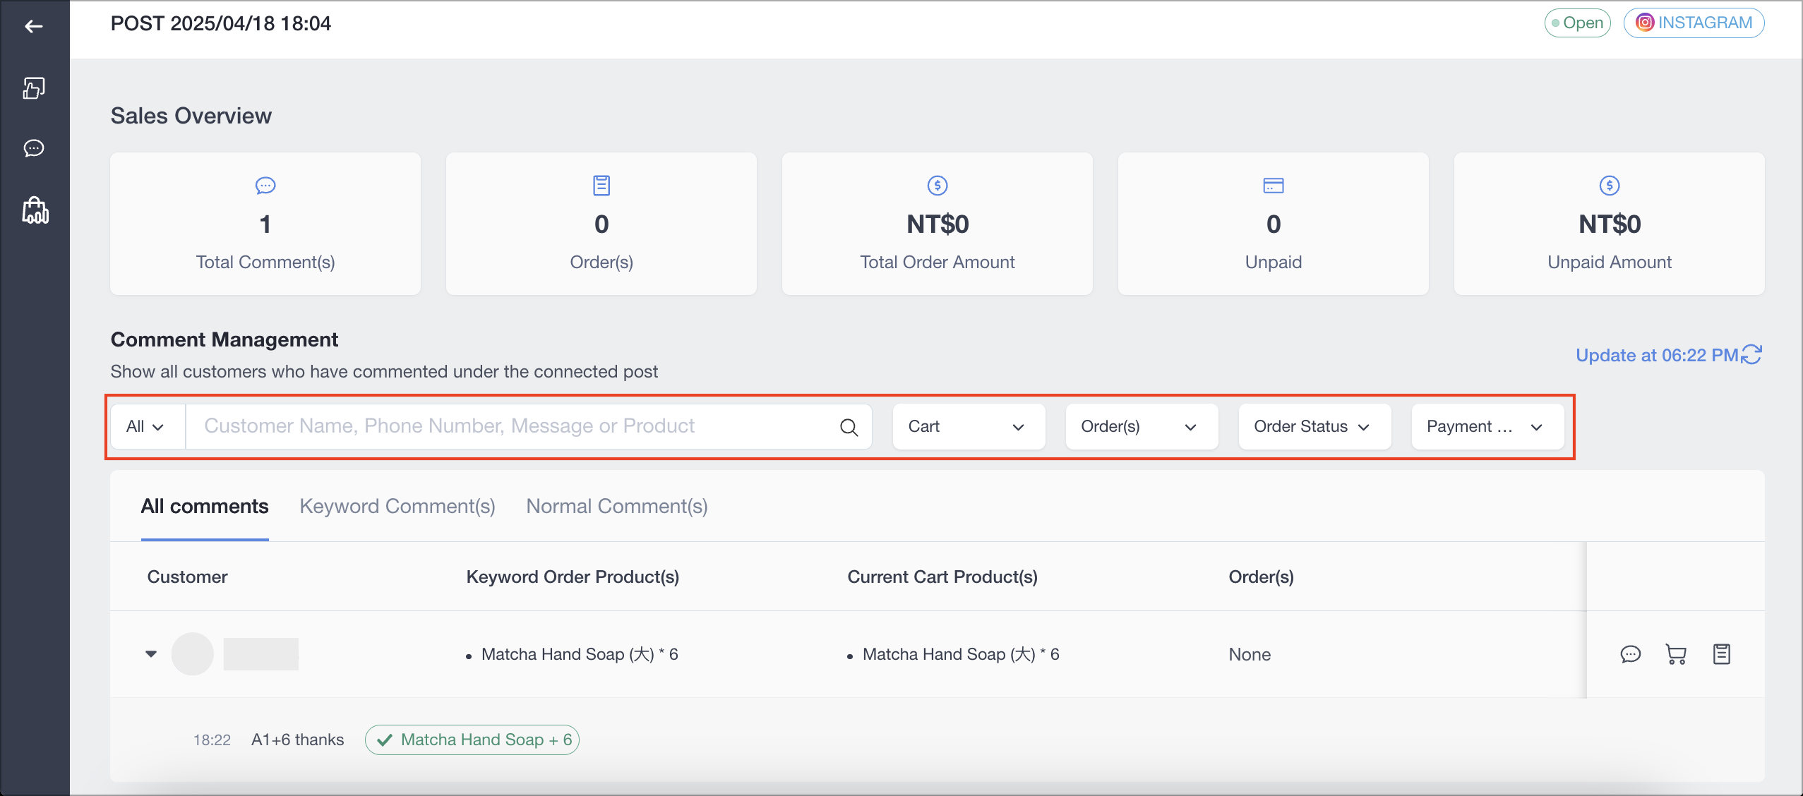Open the Payment filter dropdown
This screenshot has height=796, width=1803.
point(1487,426)
